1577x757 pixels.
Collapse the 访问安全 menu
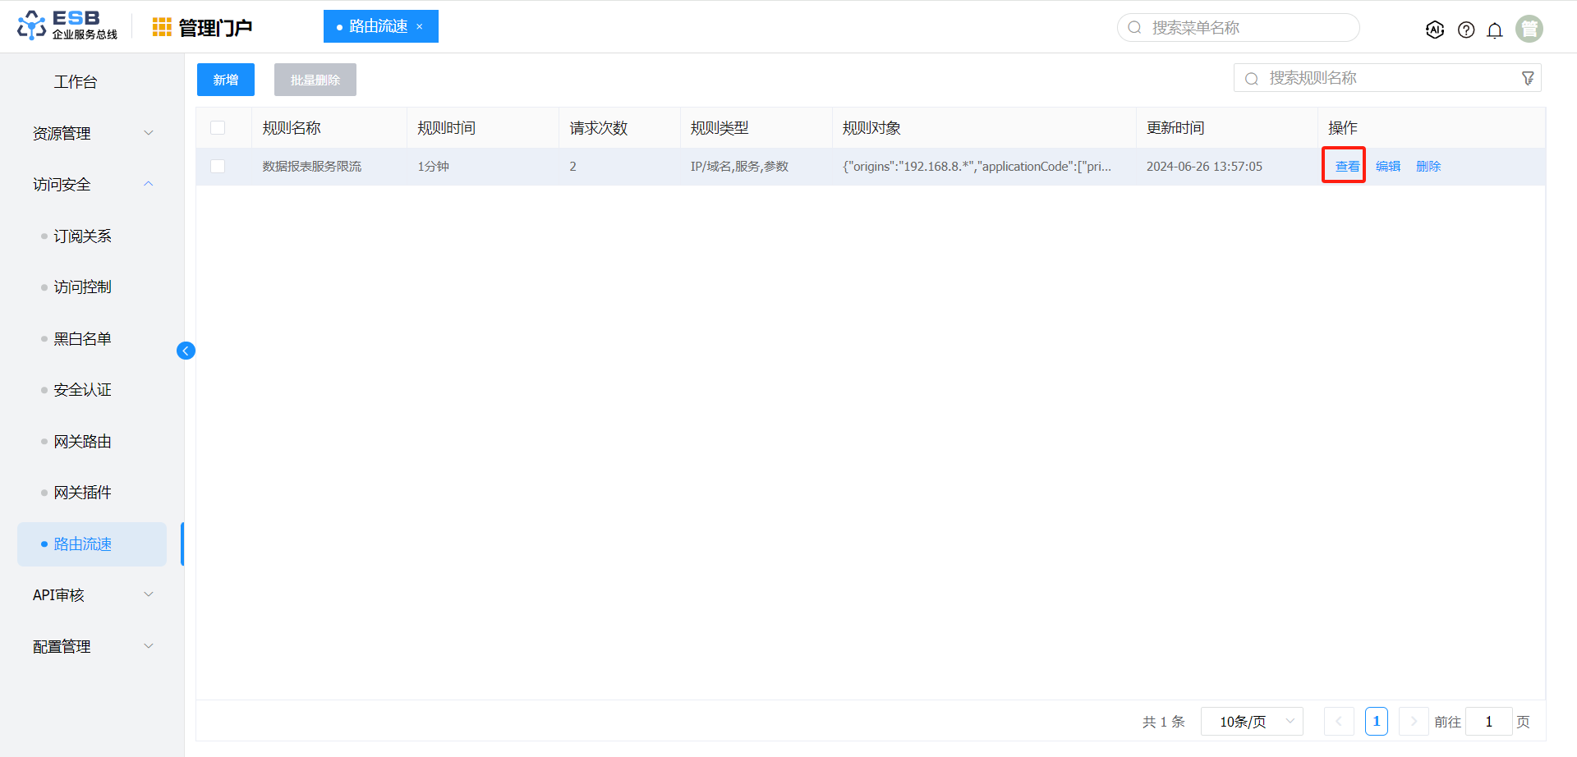click(90, 185)
